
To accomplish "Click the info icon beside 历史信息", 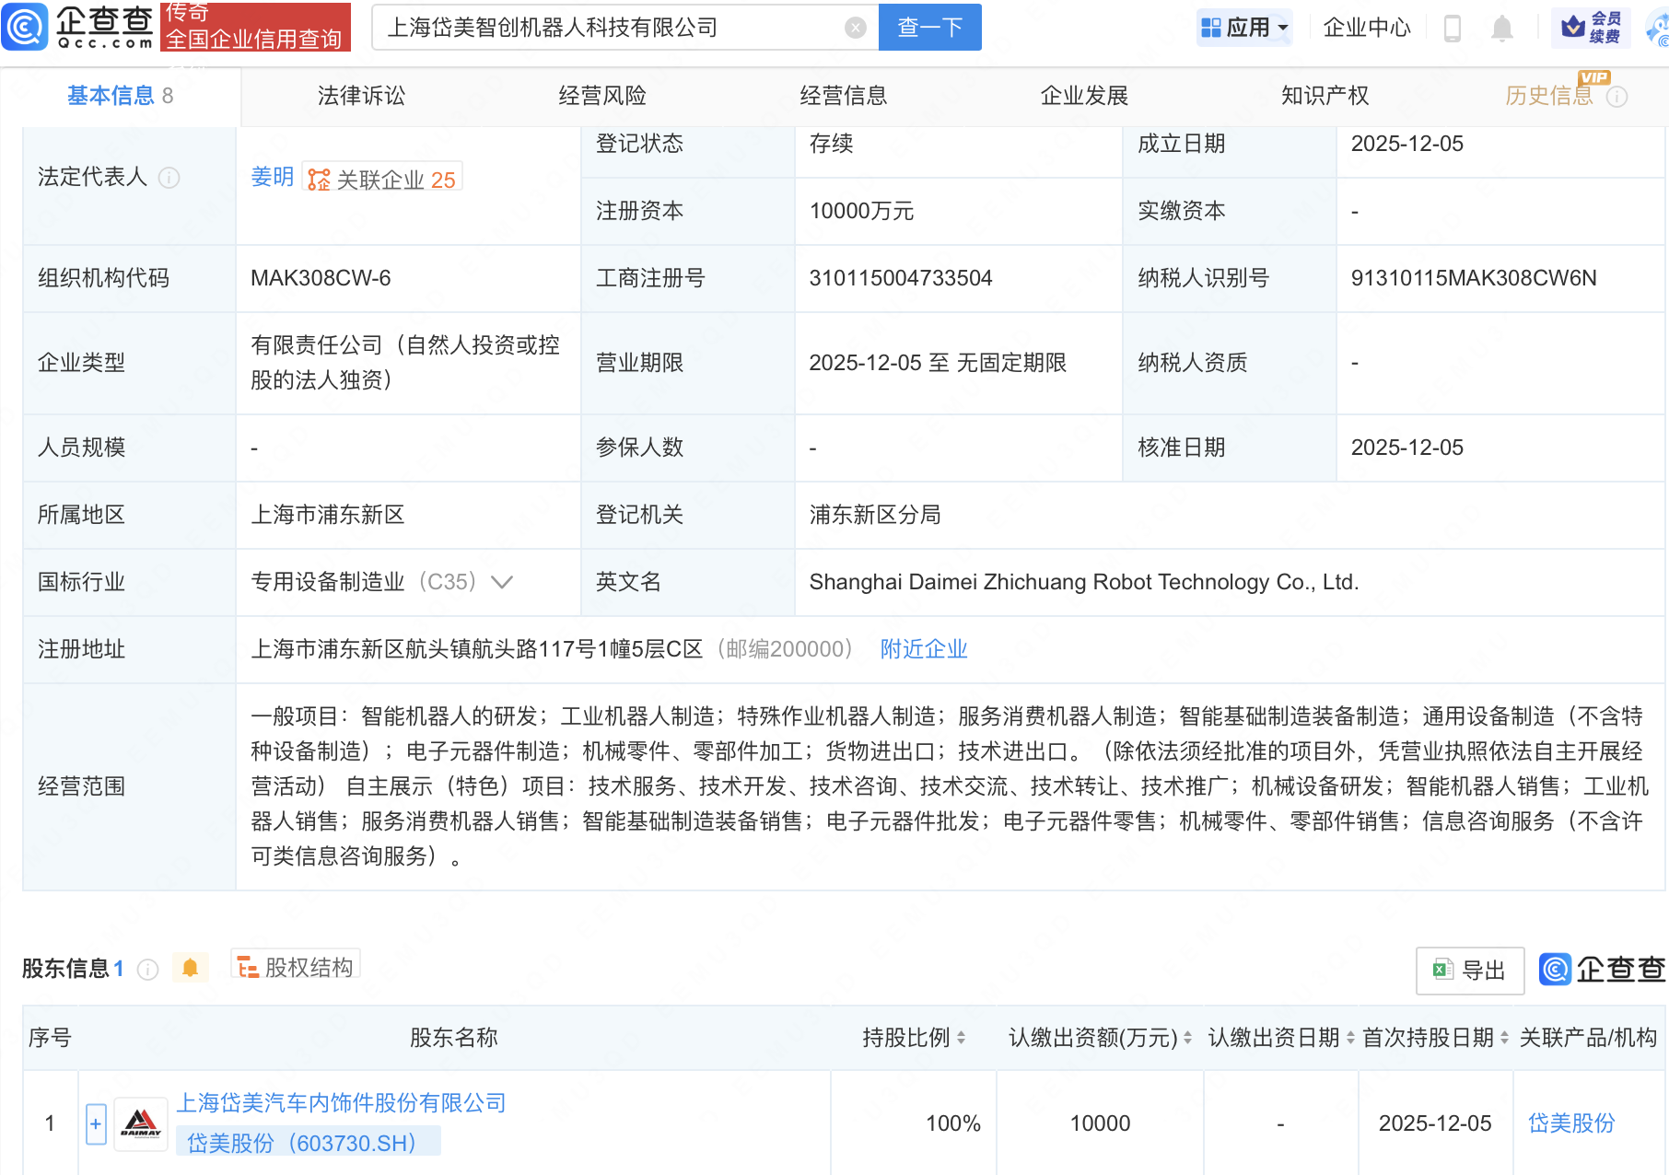I will pos(1617,98).
